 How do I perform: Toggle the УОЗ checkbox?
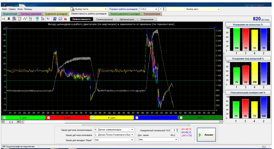click(181, 118)
